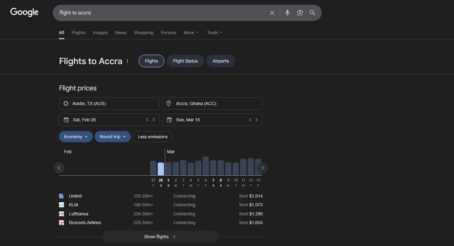Click the Lufthansa airline logo
This screenshot has height=246, width=454.
pos(62,214)
